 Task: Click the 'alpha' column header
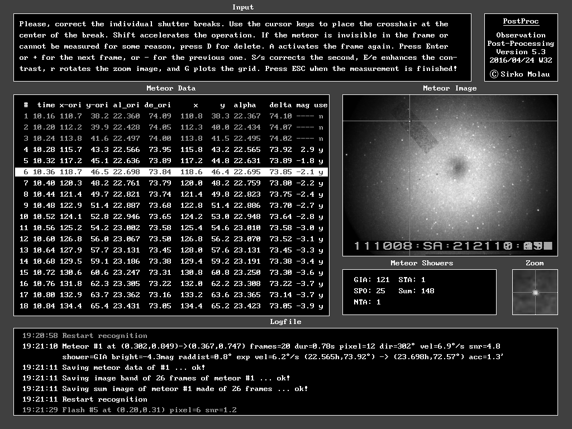click(x=245, y=105)
